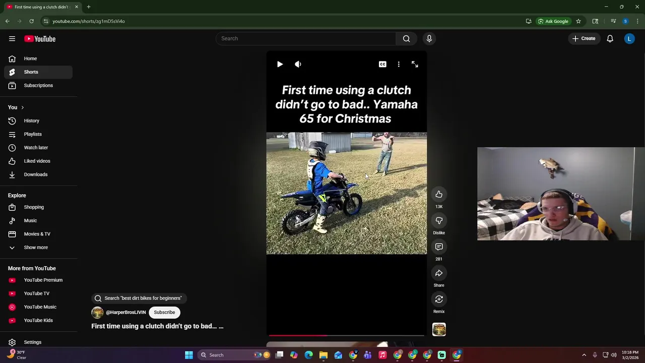Image resolution: width=645 pixels, height=363 pixels.
Task: Open Downloads in the sidebar
Action: tap(38, 174)
